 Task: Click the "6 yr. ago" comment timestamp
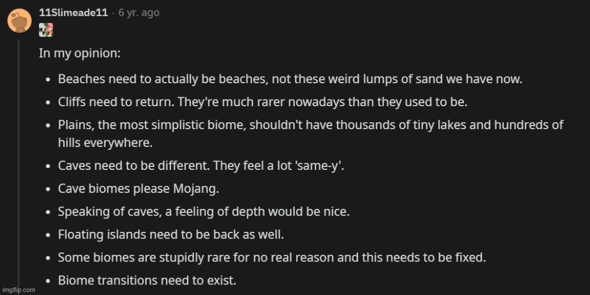pos(139,12)
